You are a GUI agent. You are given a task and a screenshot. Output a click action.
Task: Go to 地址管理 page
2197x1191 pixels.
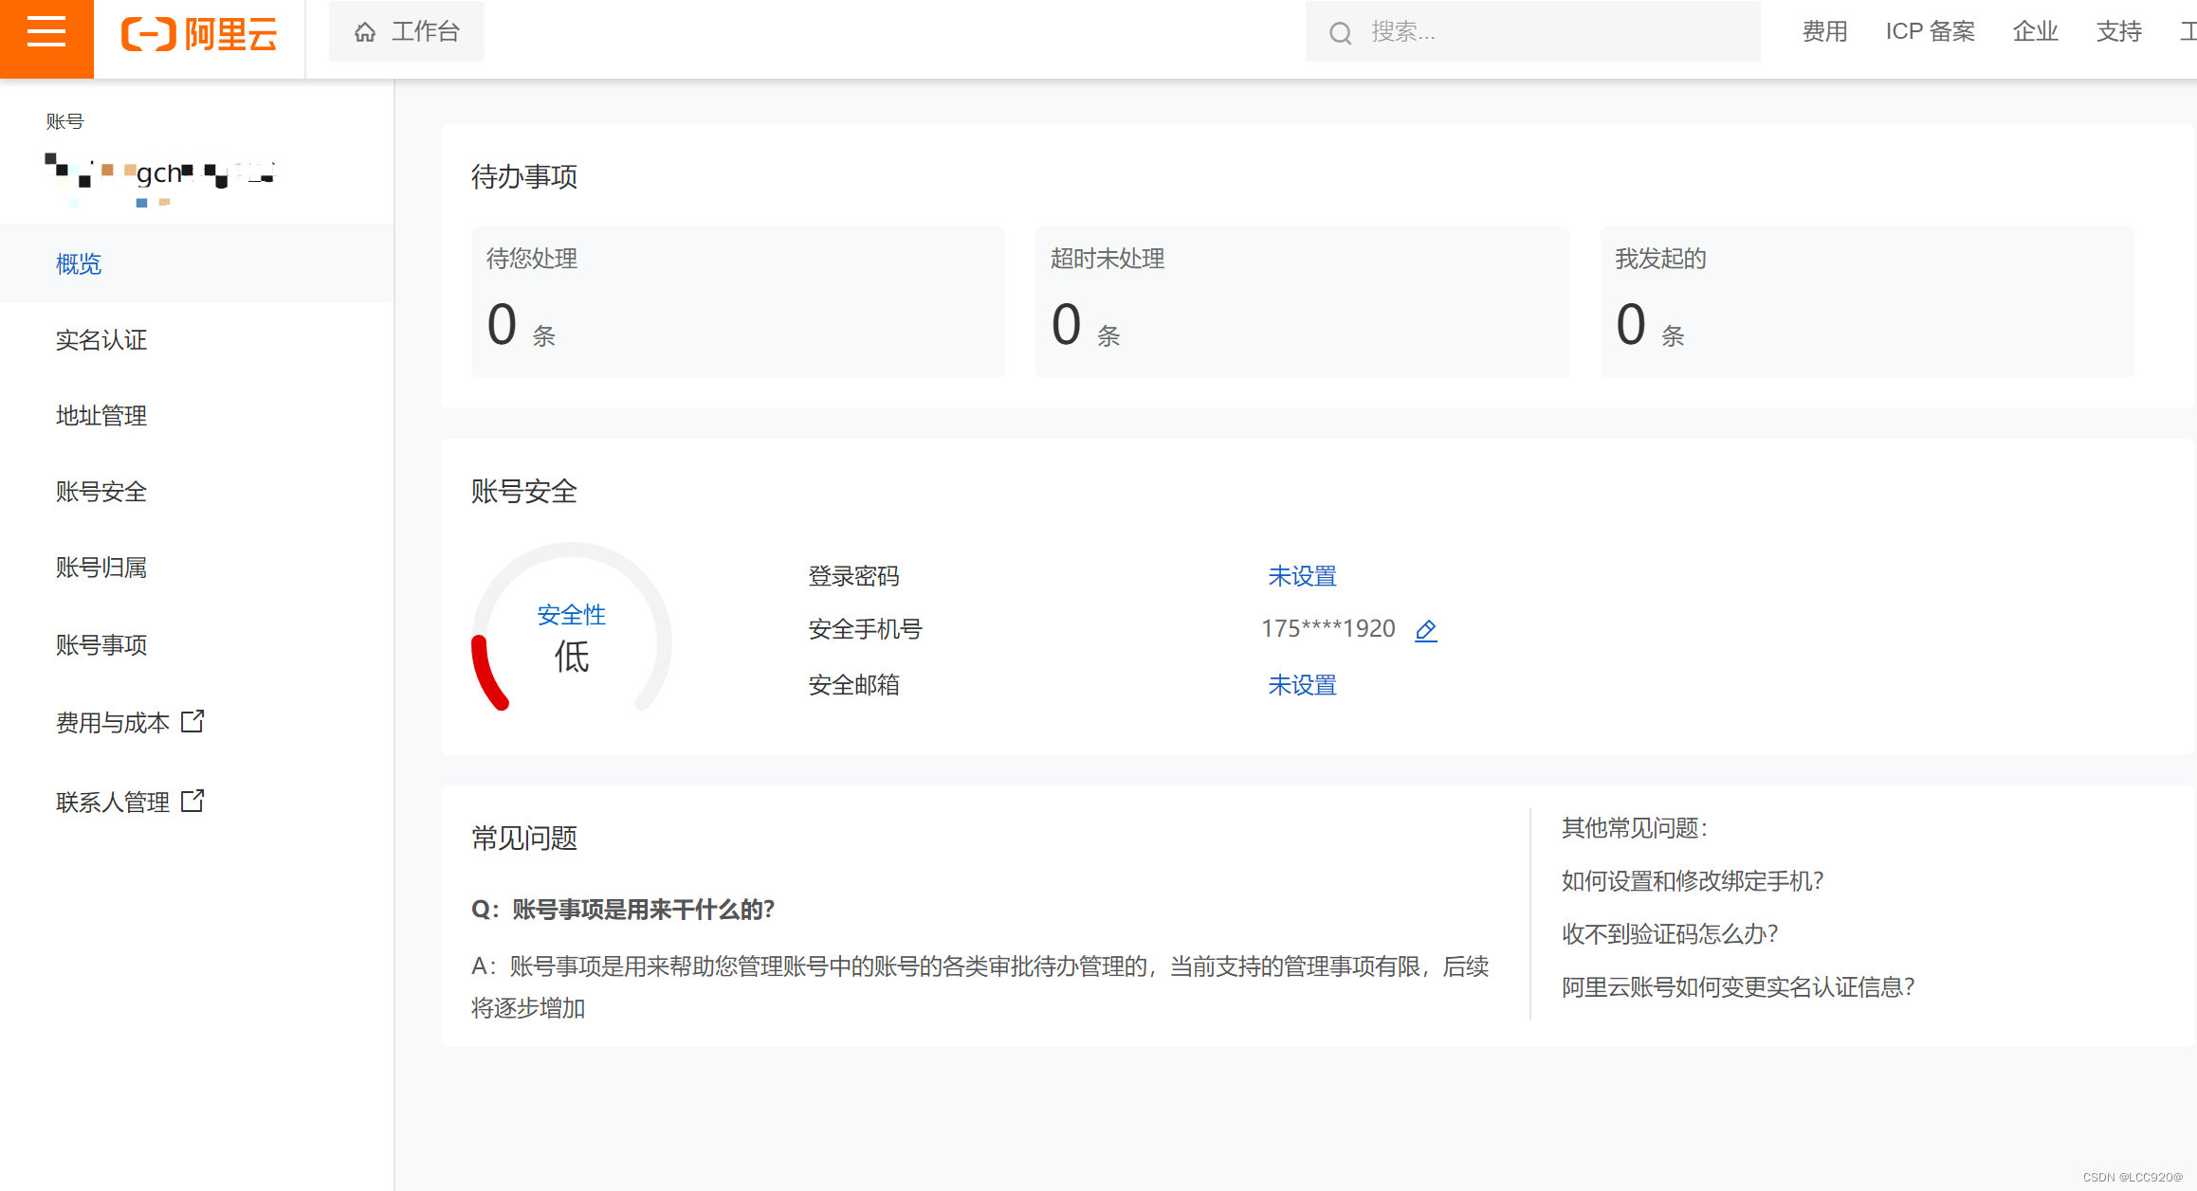point(101,416)
